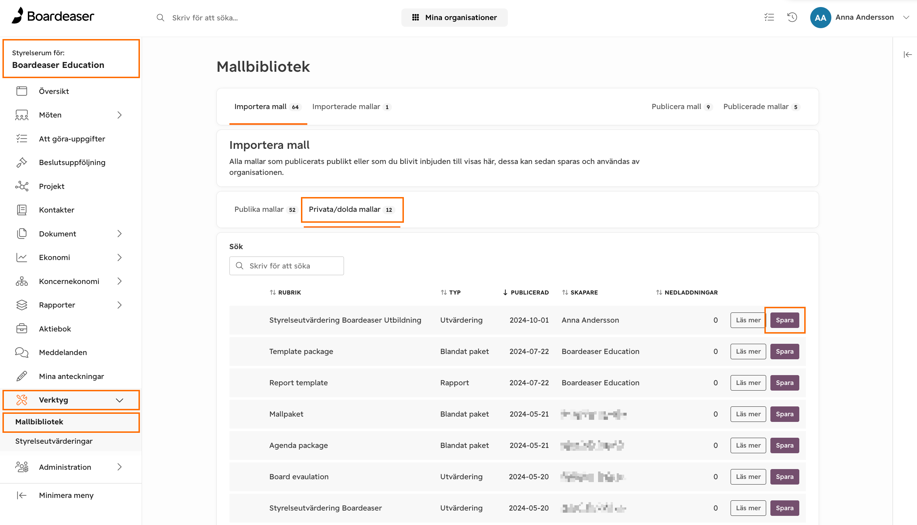
Task: Click Läs mer for Mallpaket
Action: [748, 414]
